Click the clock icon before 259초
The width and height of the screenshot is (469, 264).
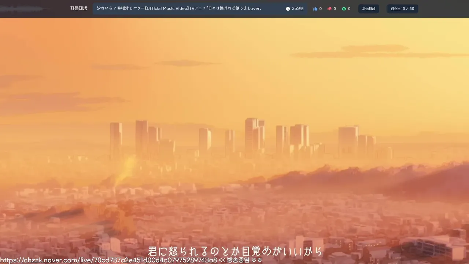[288, 9]
